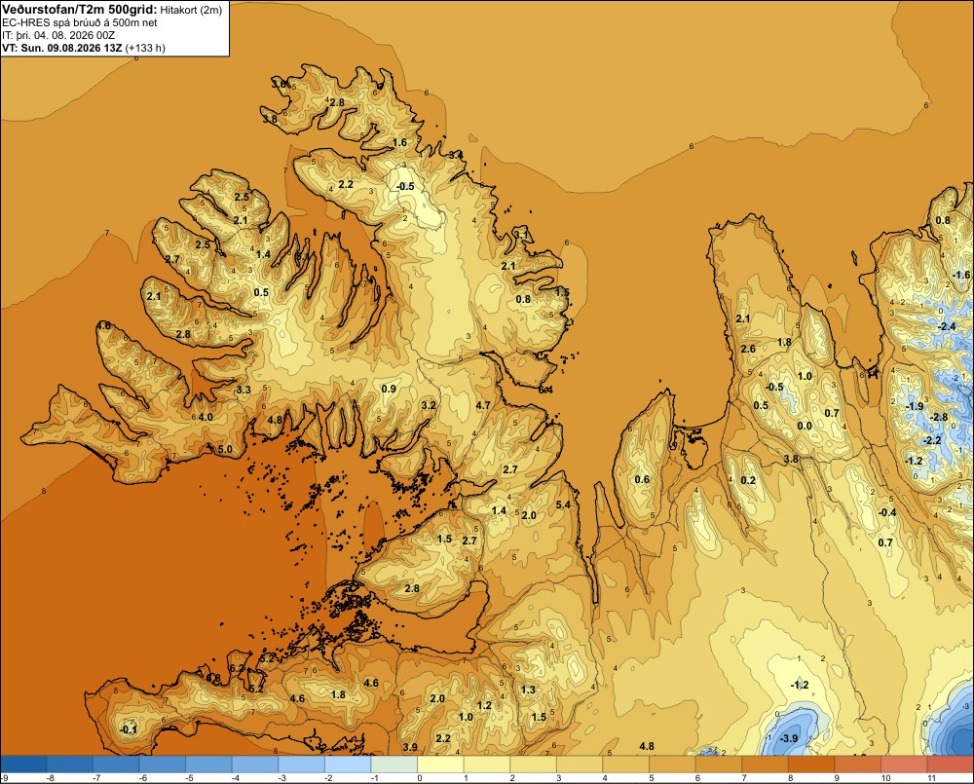The width and height of the screenshot is (974, 784).
Task: Click the 'Hitakort (2m)' label
Action: [191, 10]
